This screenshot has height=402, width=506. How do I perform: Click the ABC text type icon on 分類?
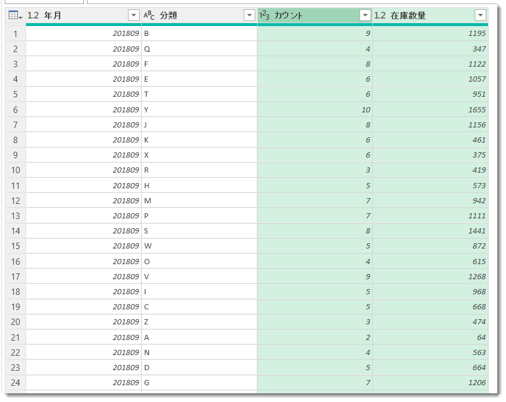click(x=149, y=15)
